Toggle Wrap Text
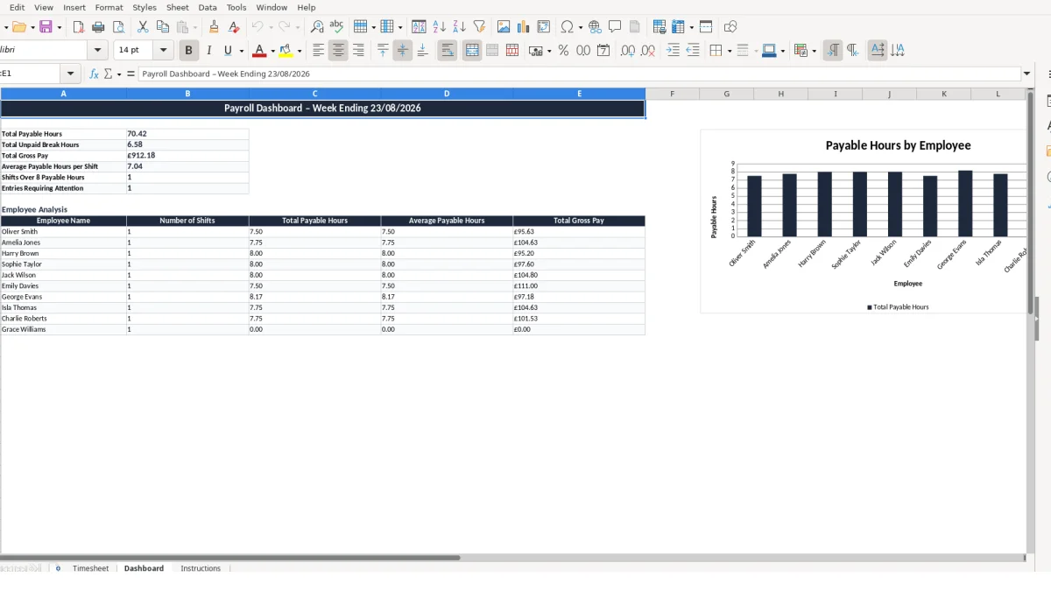This screenshot has height=591, width=1051. (x=448, y=51)
